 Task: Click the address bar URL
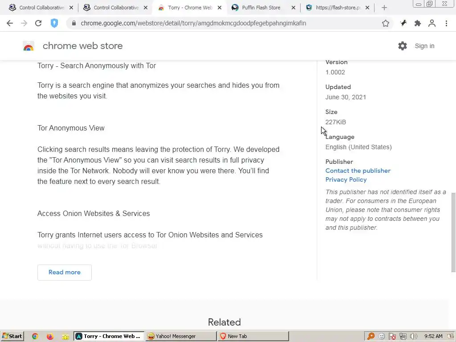193,23
